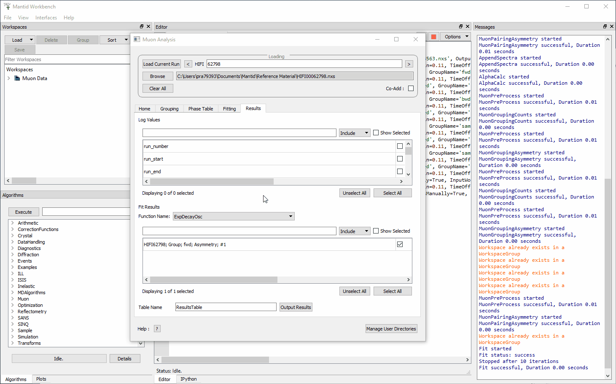The image size is (616, 384).
Task: Undock the Workspaces panel via float icon
Action: [x=142, y=26]
